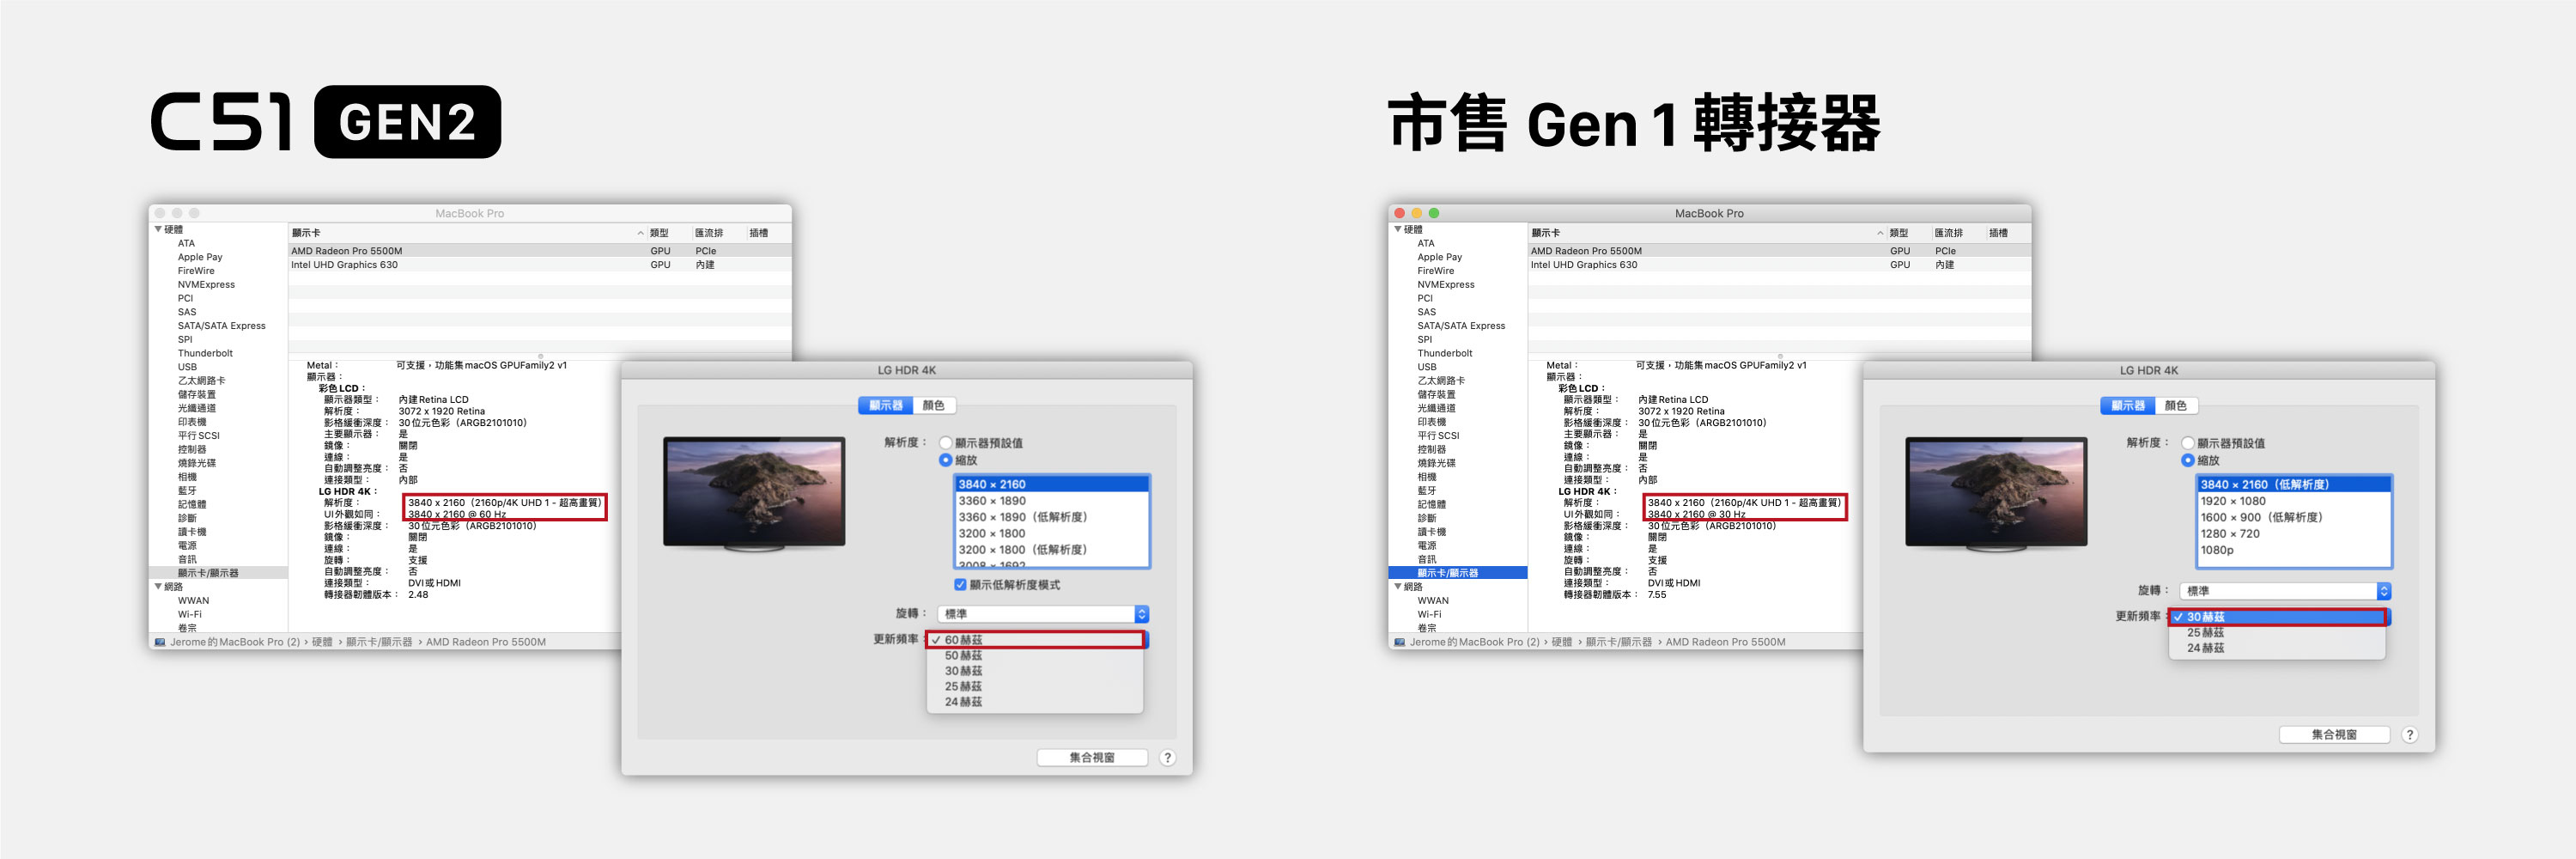Collapse the 硬體 section in C51 GEN2 sidebar
2576x859 pixels.
[x=158, y=229]
